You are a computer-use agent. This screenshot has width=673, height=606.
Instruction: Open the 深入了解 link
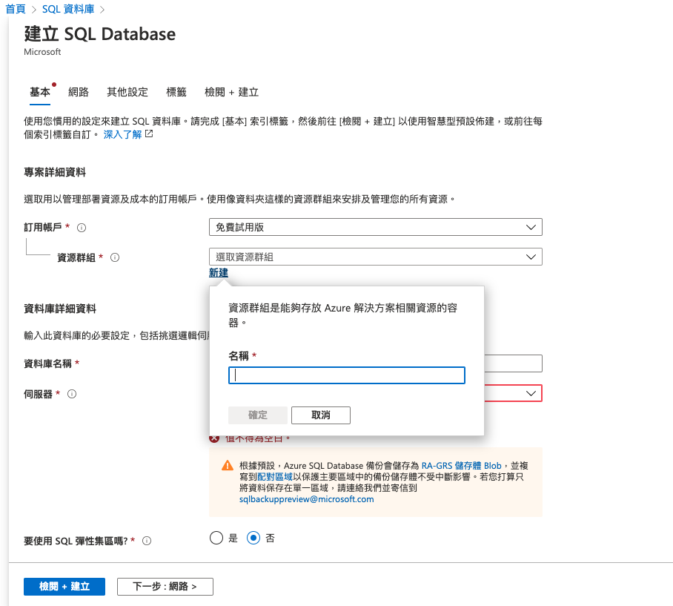(122, 134)
